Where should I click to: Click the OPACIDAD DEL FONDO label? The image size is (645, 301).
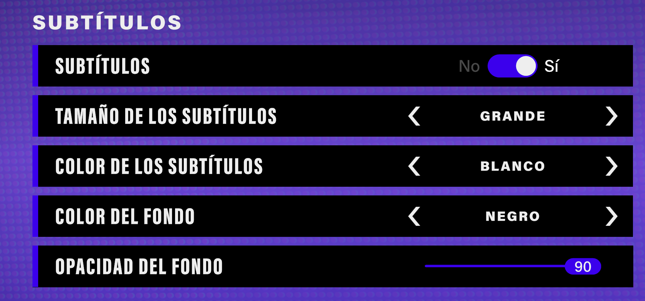140,266
